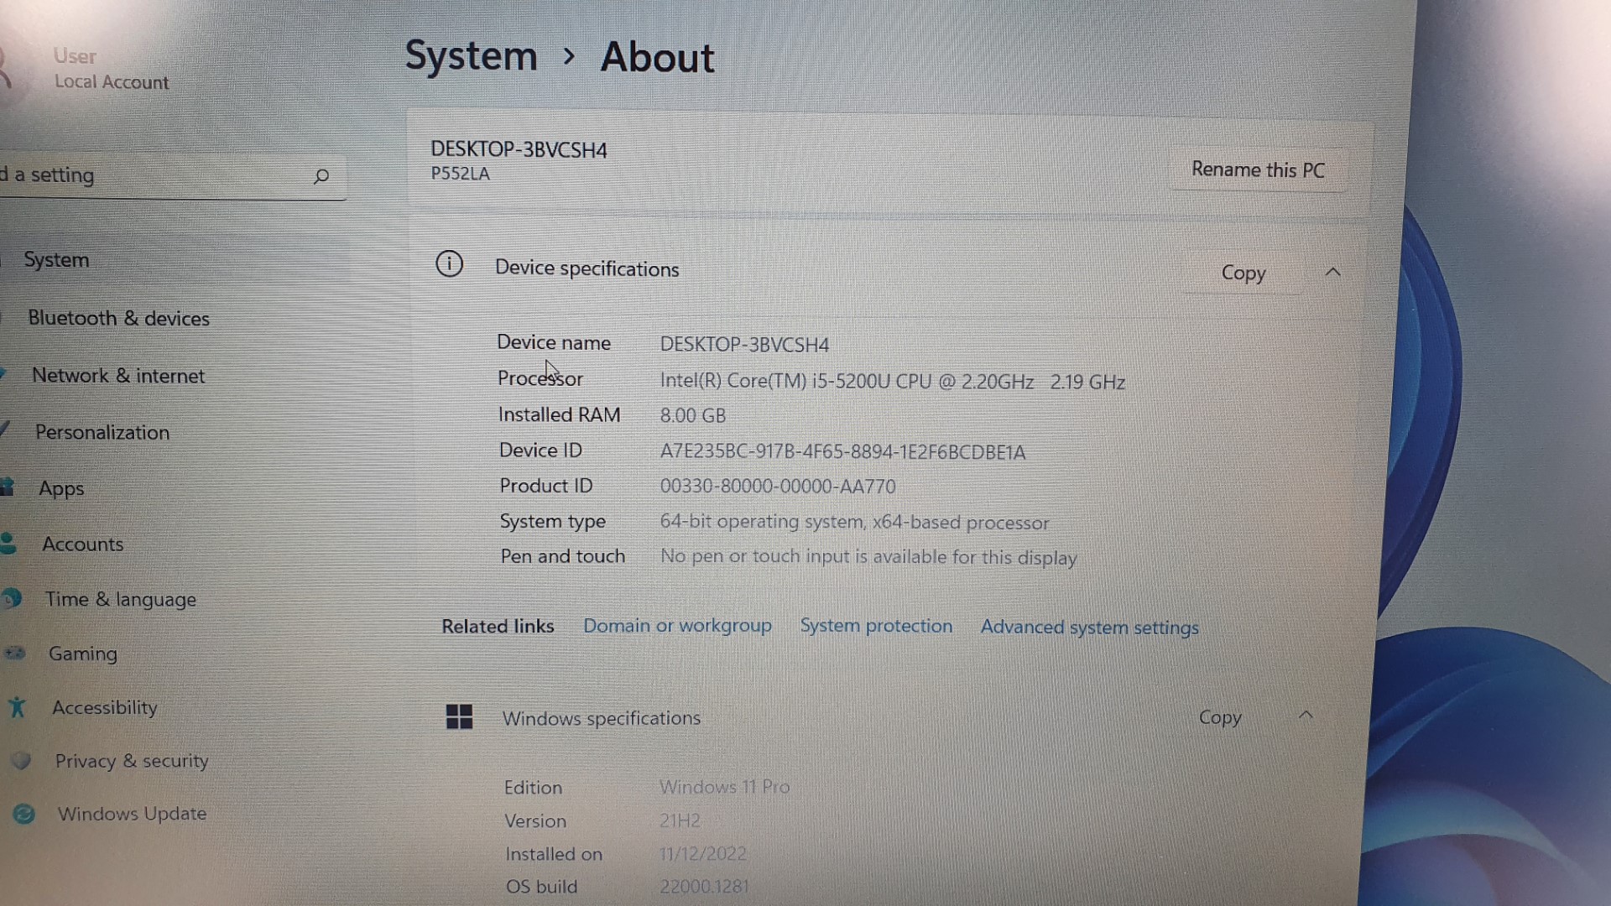Collapse the Windows specifications section
Image resolution: width=1611 pixels, height=906 pixels.
pos(1306,716)
